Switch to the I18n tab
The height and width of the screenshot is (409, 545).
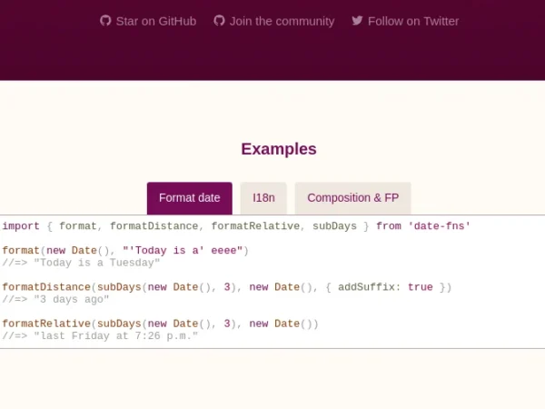263,197
